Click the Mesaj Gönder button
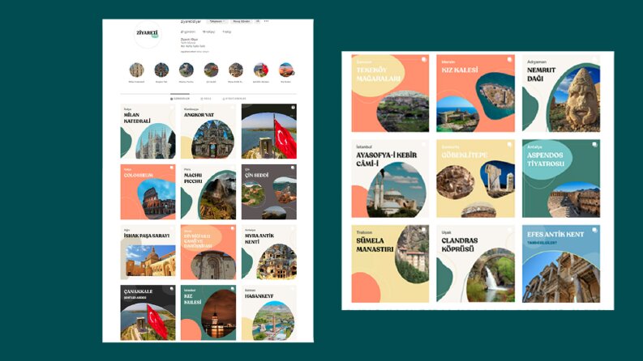Viewport: 643px width, 361px height. coord(241,21)
